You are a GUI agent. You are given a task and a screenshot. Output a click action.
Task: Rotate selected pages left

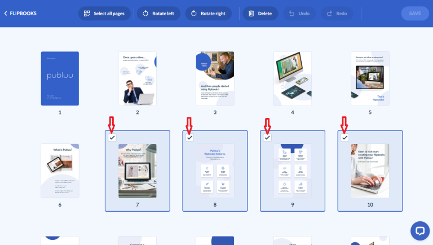click(158, 14)
